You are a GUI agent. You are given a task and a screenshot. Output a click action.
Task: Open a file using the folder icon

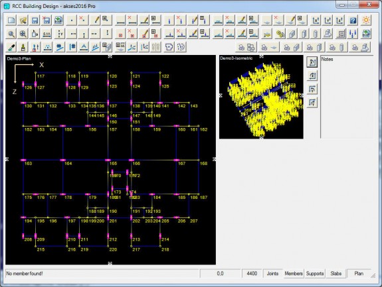pos(23,20)
